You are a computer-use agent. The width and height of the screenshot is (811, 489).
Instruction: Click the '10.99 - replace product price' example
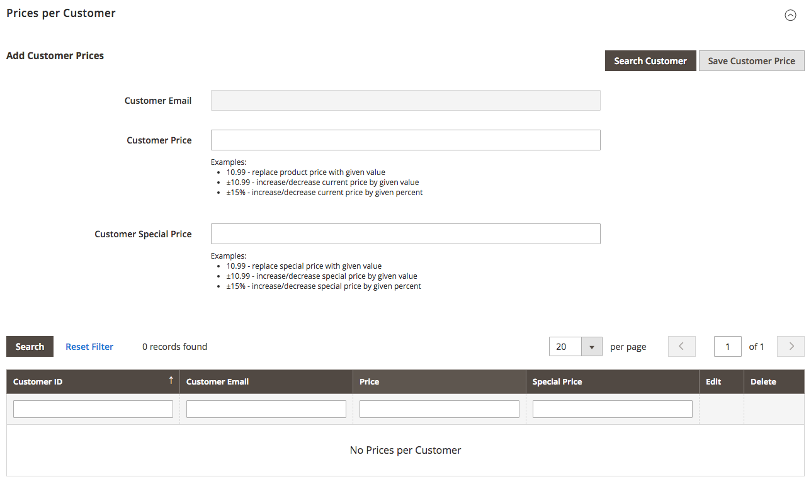pyautogui.click(x=306, y=172)
